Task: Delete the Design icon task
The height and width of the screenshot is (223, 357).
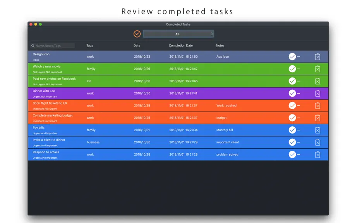Action: 318,57
